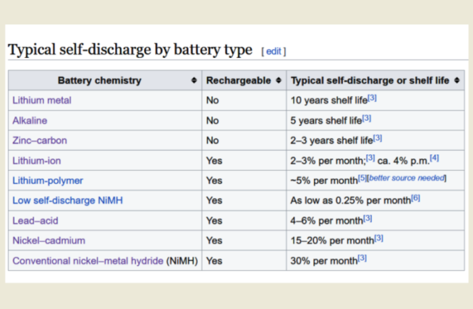Screen dimensions: 473x309
Task: Follow citation [3] after 30% per month
Action: click(362, 258)
